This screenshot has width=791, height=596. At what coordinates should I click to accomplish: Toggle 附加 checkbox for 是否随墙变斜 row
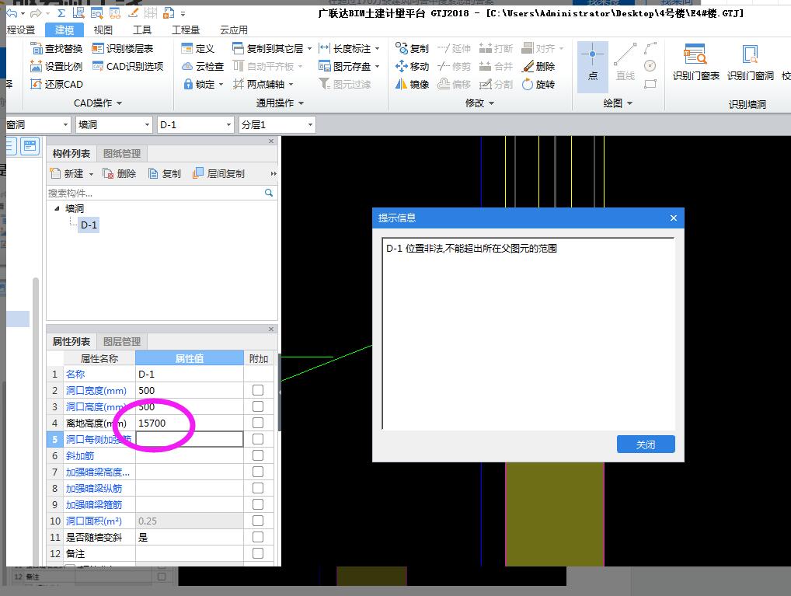click(258, 537)
